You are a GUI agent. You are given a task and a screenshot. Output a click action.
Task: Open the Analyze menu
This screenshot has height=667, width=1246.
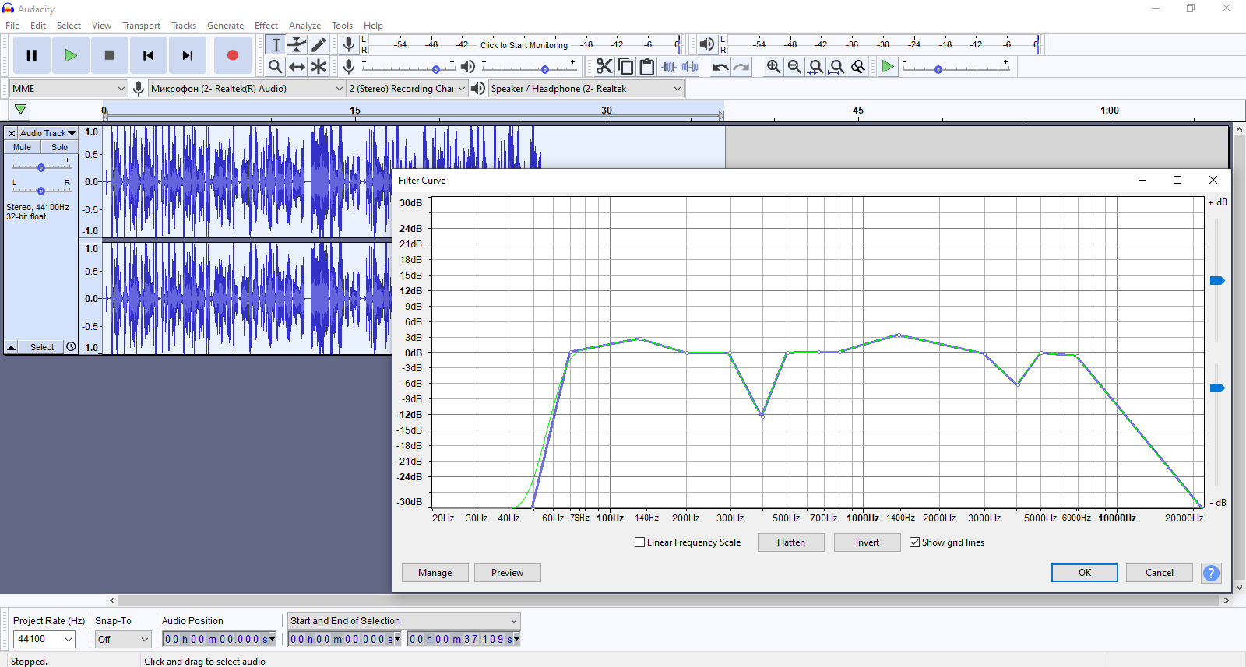304,26
